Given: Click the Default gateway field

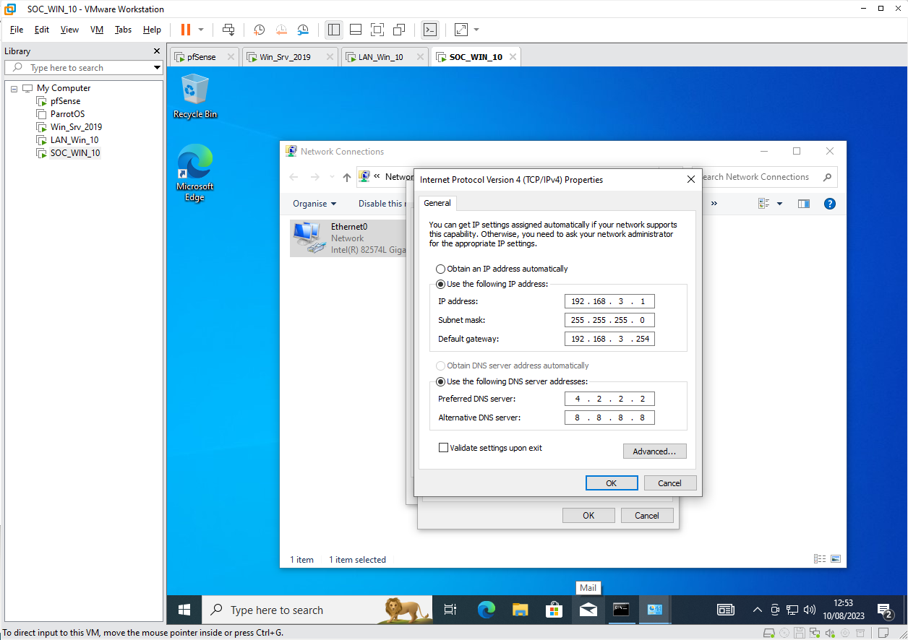Looking at the screenshot, I should click(x=609, y=339).
